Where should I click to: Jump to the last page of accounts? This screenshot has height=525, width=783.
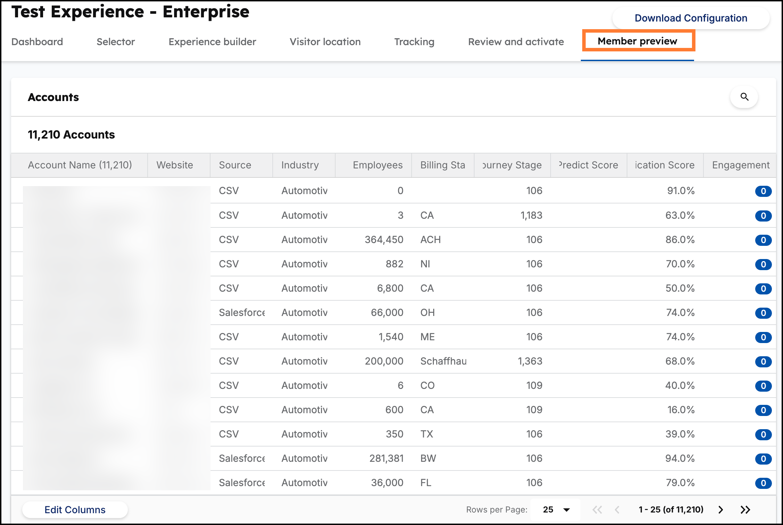tap(745, 509)
